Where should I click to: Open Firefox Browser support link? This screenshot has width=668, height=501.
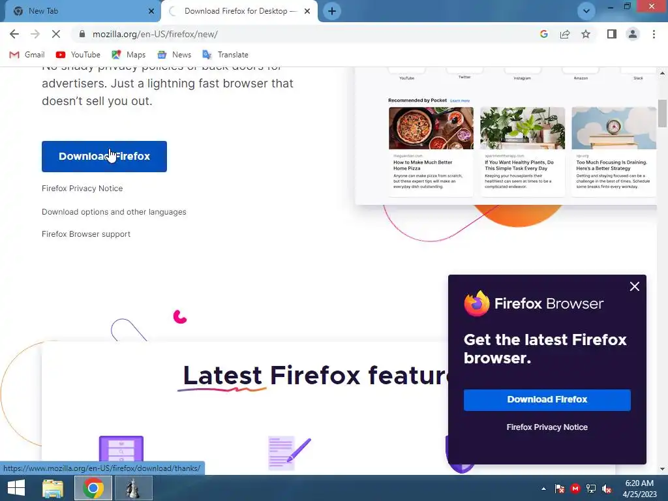(x=86, y=234)
